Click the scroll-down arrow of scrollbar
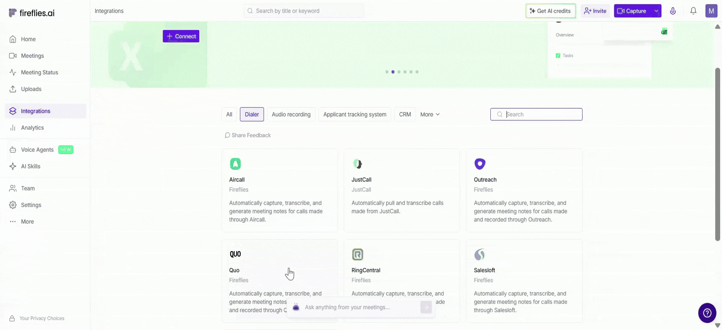The image size is (722, 330). click(x=717, y=325)
